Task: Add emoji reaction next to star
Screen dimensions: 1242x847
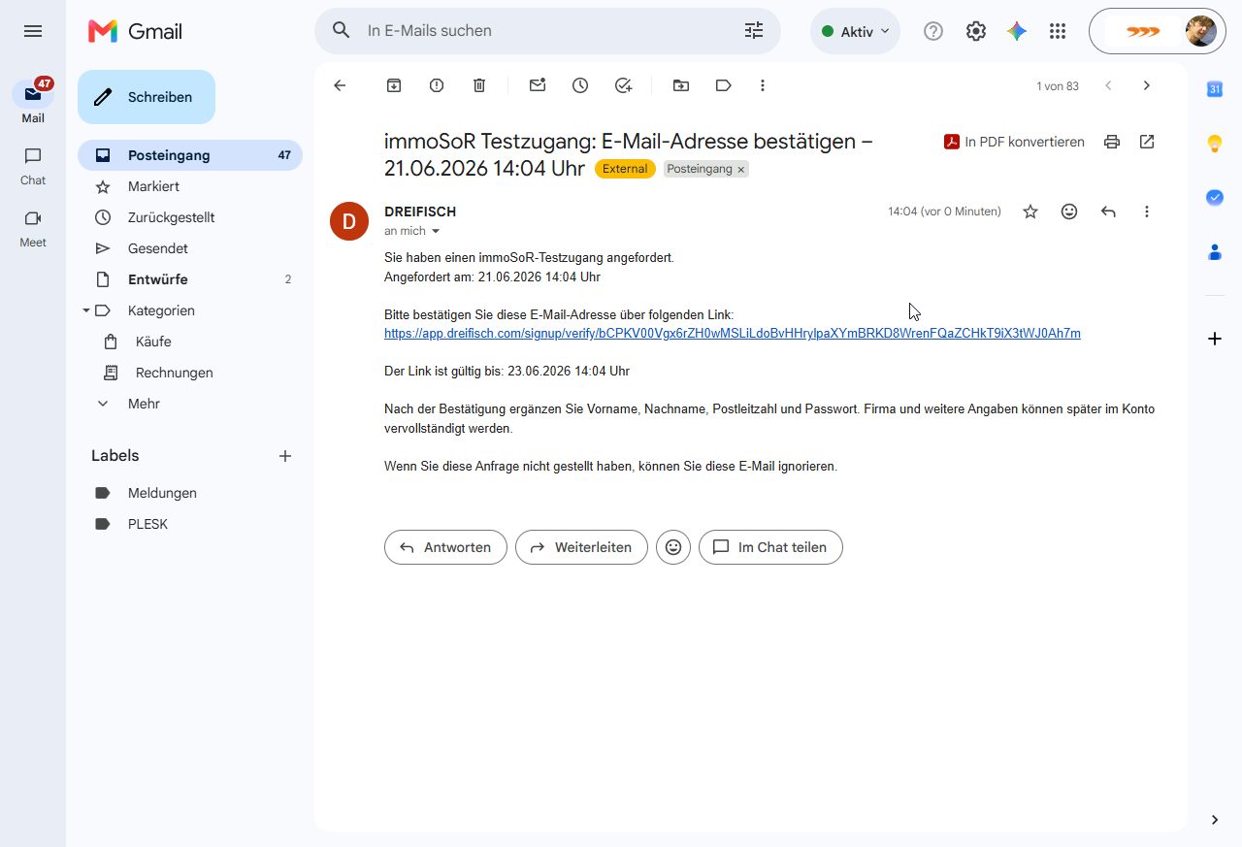Action: pyautogui.click(x=1069, y=212)
